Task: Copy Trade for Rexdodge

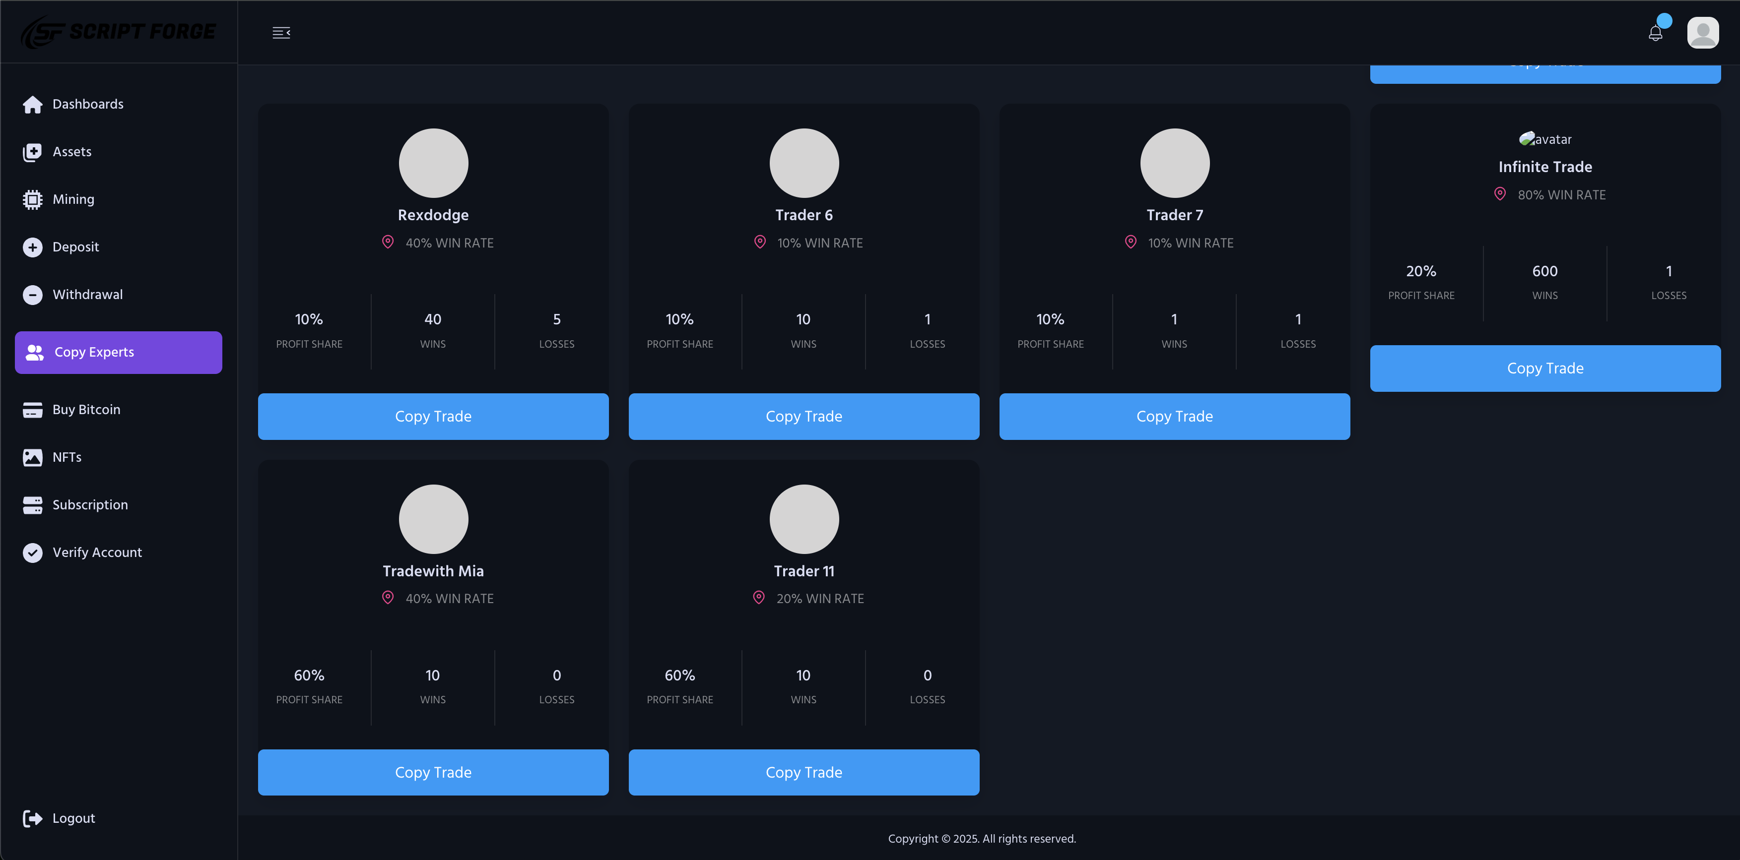Action: pyautogui.click(x=433, y=417)
